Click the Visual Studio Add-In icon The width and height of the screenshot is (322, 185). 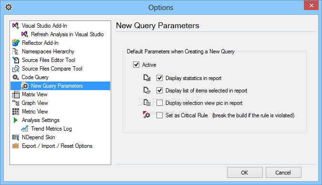pyautogui.click(x=16, y=26)
